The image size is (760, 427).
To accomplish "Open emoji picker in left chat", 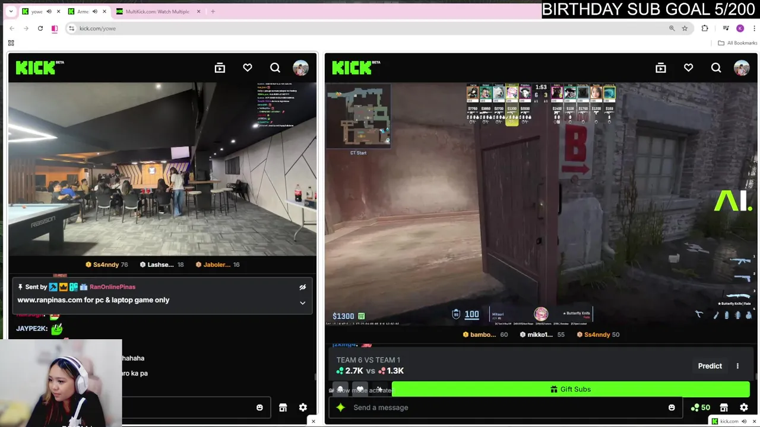I will [259, 407].
